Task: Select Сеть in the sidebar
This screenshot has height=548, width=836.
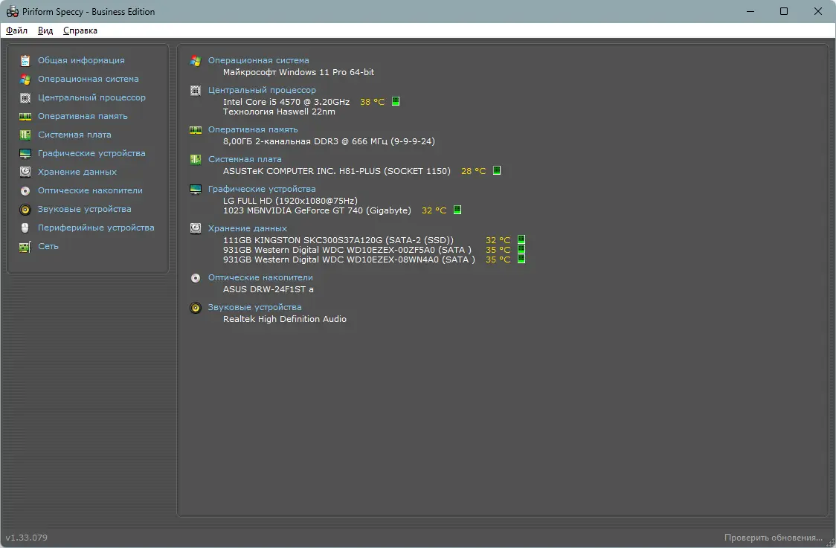Action: tap(48, 246)
